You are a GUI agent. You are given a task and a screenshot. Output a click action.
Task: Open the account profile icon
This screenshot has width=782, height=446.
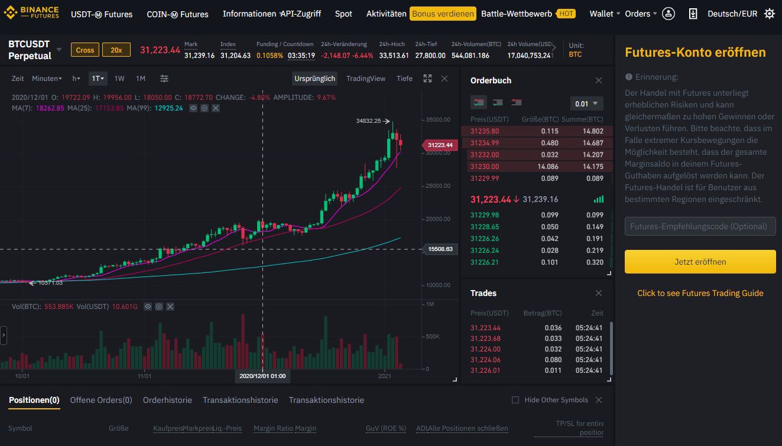coord(669,13)
